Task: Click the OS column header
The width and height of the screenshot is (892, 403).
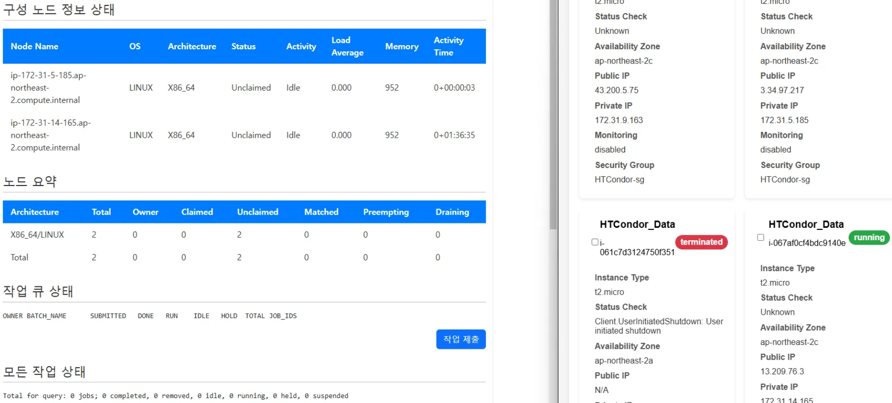Action: coord(135,46)
